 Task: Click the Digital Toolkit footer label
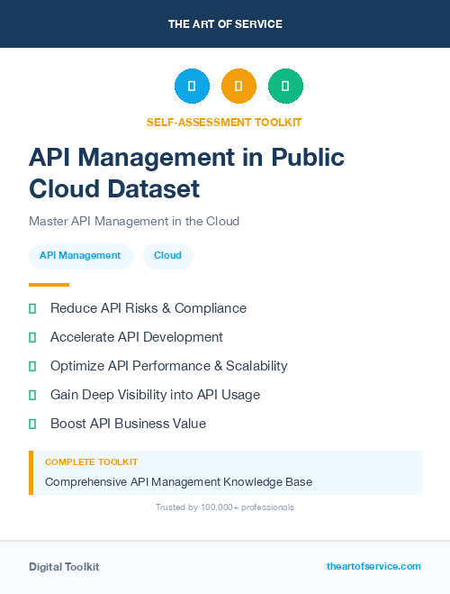(64, 567)
